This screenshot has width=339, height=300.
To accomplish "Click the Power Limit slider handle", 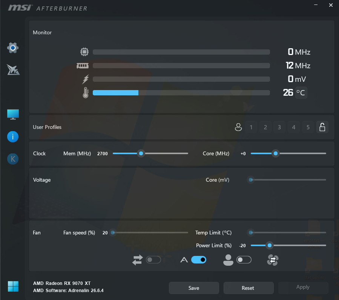I will [x=269, y=245].
